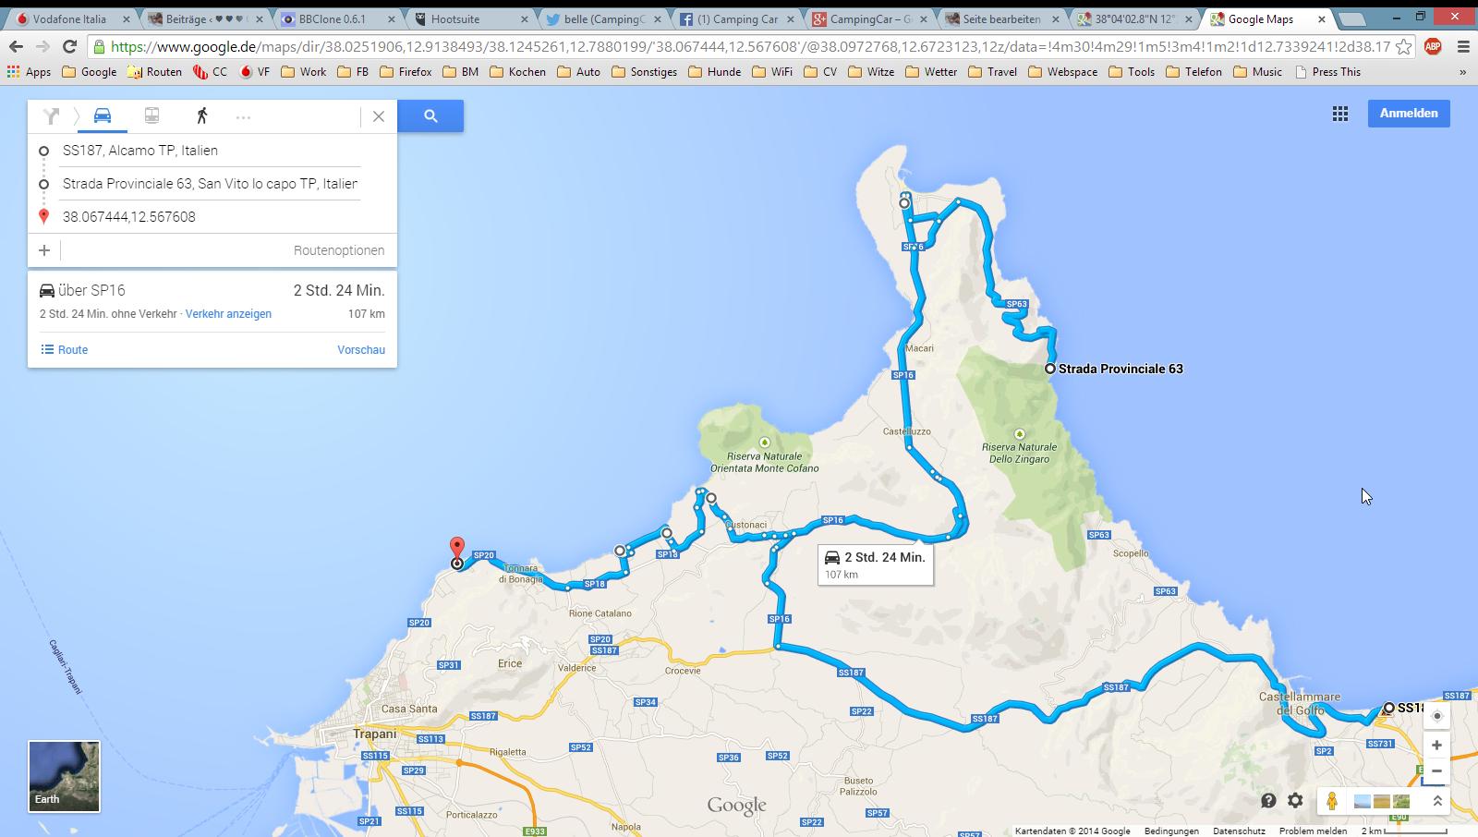Open the Google bookmark folder
Screen dimensions: 1478x837
pos(90,71)
